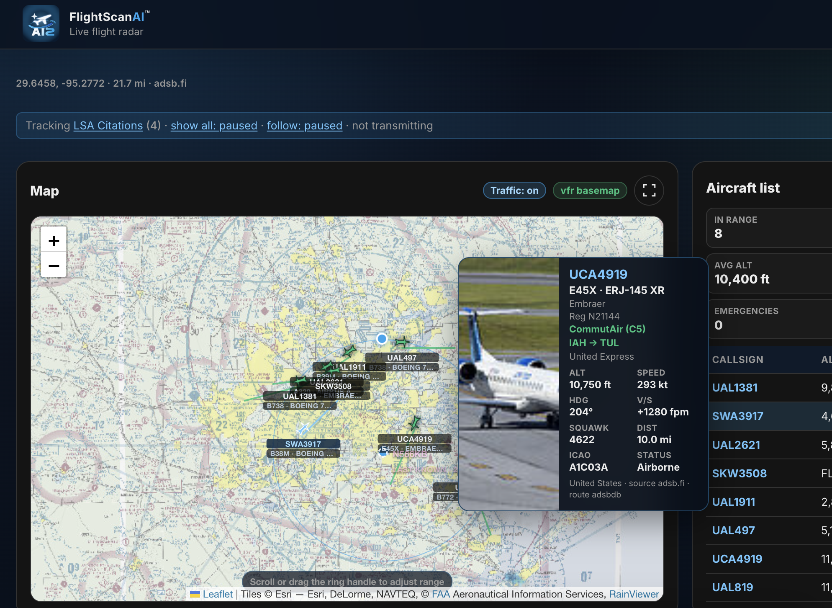Click the CommutAir (C5) operator text
Image resolution: width=832 pixels, height=608 pixels.
[x=607, y=329]
